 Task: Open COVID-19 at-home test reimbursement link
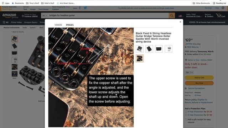[x=207, y=22]
